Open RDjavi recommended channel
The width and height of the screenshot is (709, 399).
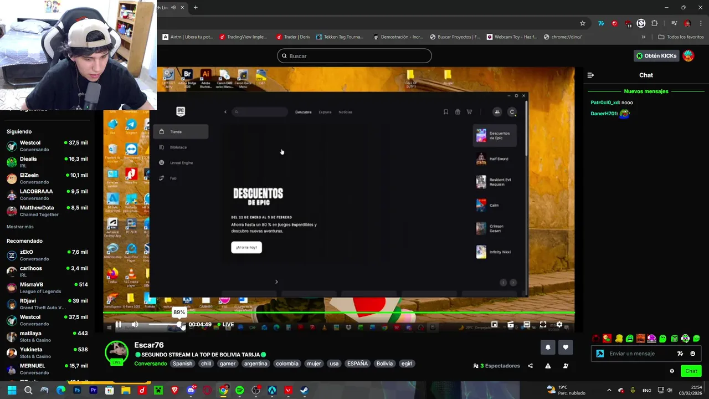click(x=47, y=304)
